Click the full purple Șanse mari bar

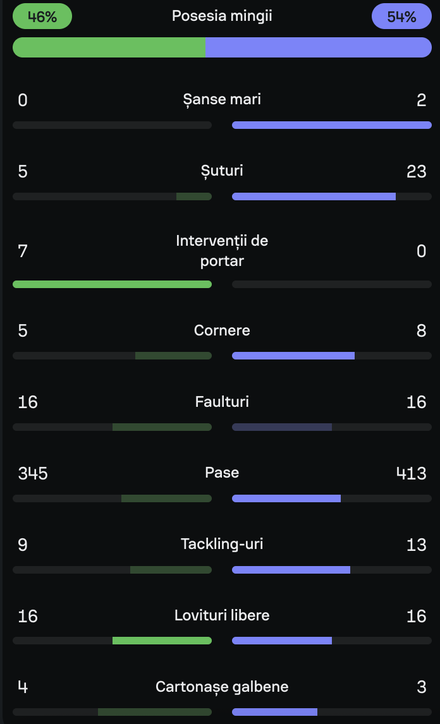(x=331, y=125)
